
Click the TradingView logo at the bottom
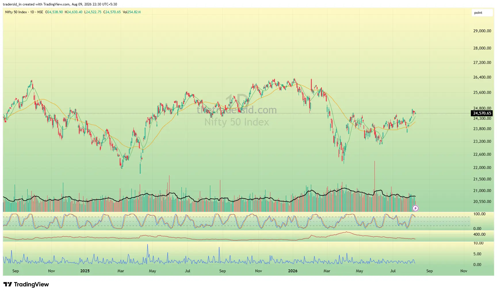point(26,284)
